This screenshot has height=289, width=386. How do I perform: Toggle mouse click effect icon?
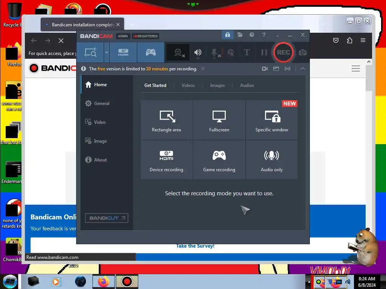click(231, 52)
